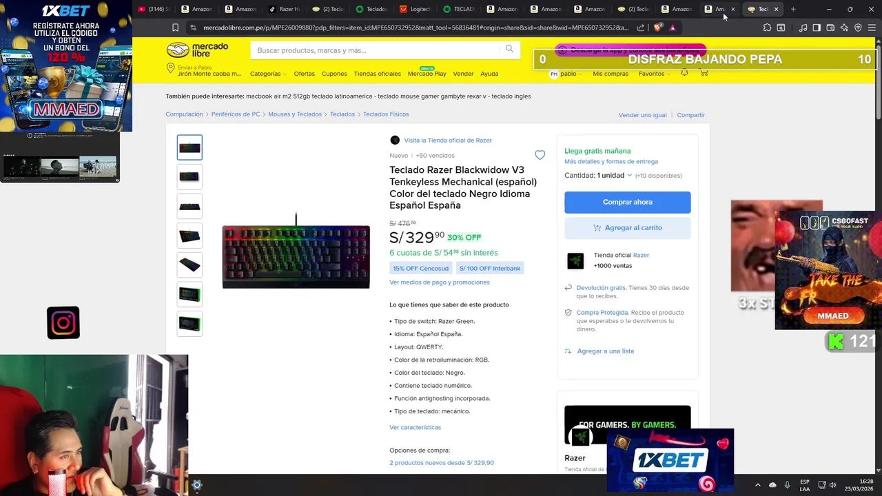Click 'Más detalles y formas de entrega'
882x496 pixels.
coord(611,161)
